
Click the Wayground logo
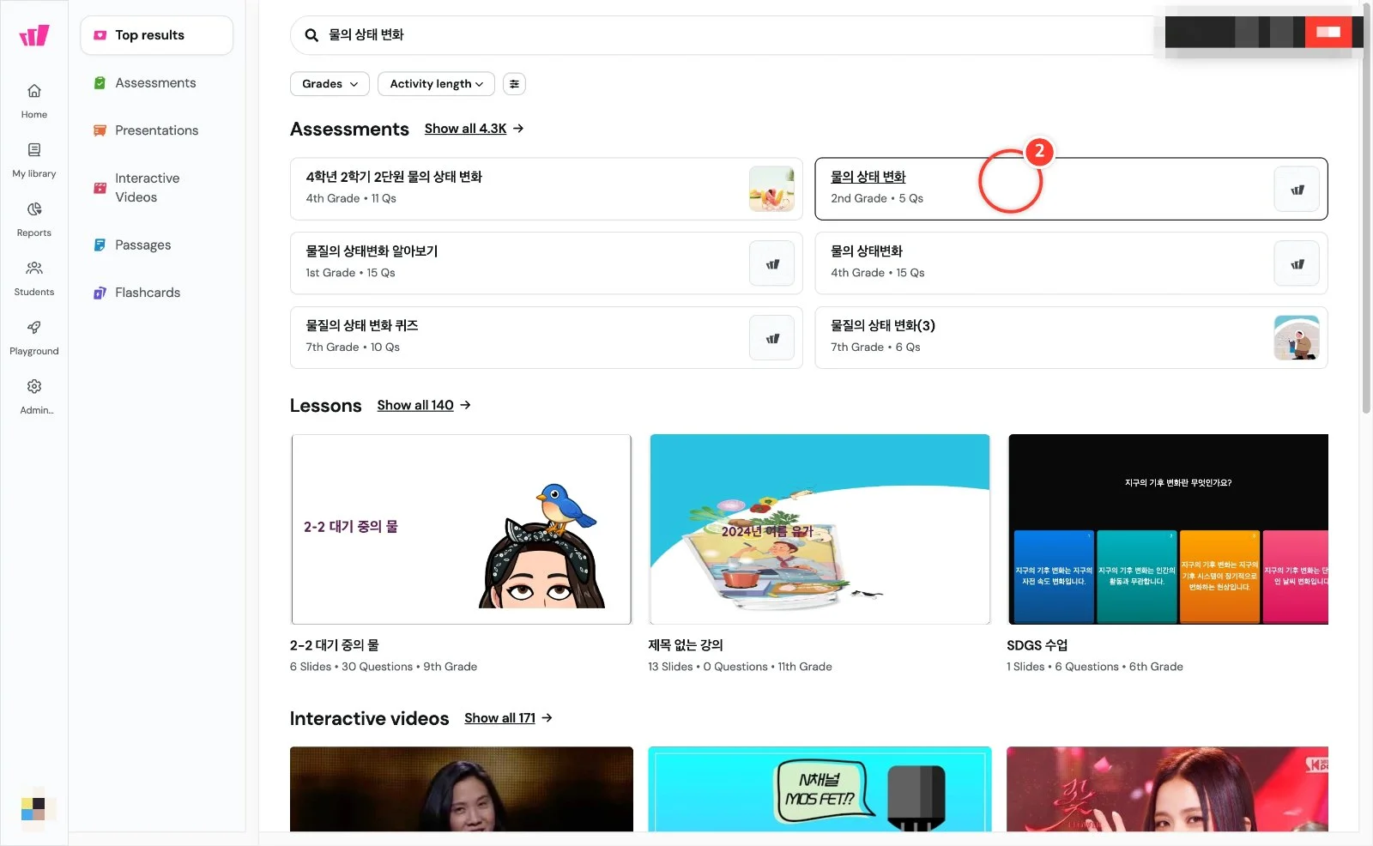pos(34,35)
